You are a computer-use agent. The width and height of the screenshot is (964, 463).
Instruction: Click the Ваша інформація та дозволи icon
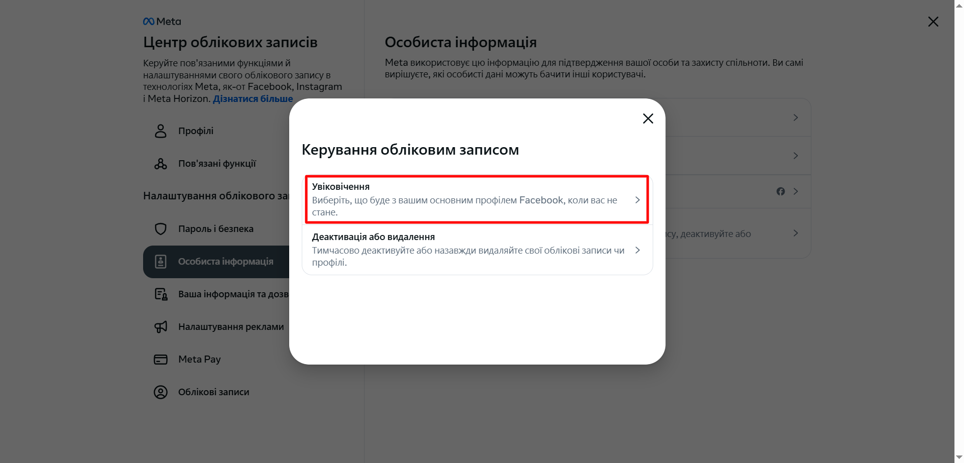[161, 294]
